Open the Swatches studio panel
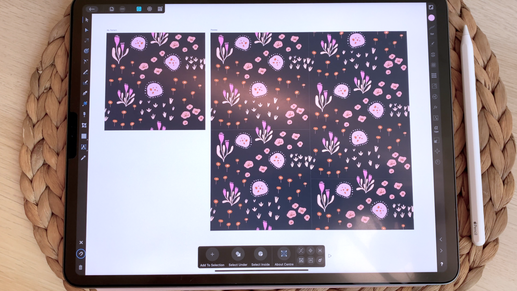This screenshot has height=291, width=517. pyautogui.click(x=434, y=75)
